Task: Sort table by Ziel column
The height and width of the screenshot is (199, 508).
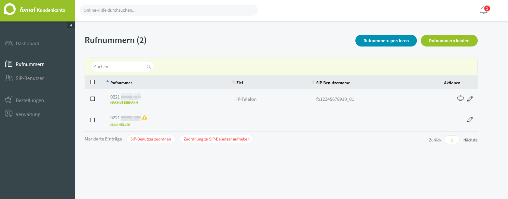Action: point(240,83)
